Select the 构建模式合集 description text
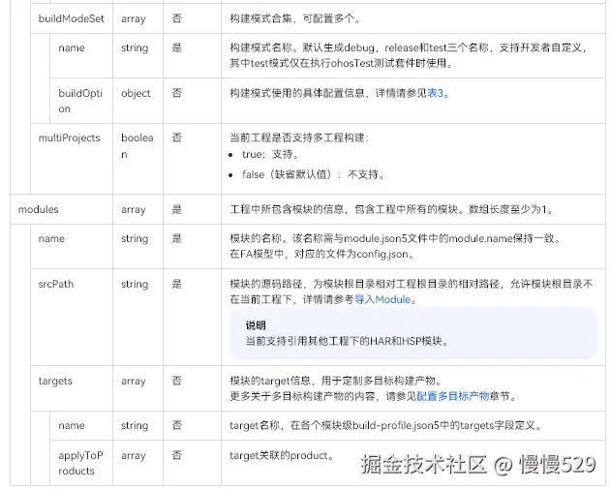Image resolution: width=611 pixels, height=491 pixels. pyautogui.click(x=295, y=18)
